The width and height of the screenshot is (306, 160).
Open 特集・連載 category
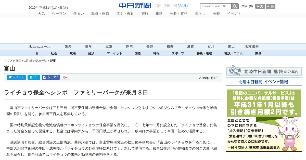coord(204,53)
